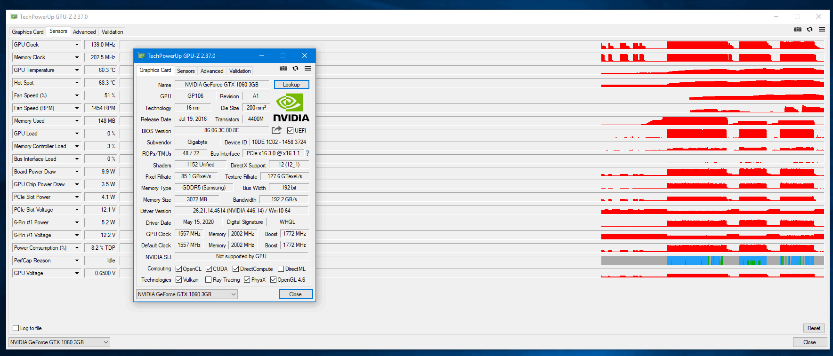Switch to the Graphics Card tab in the Sensors window
The image size is (833, 356).
(28, 32)
